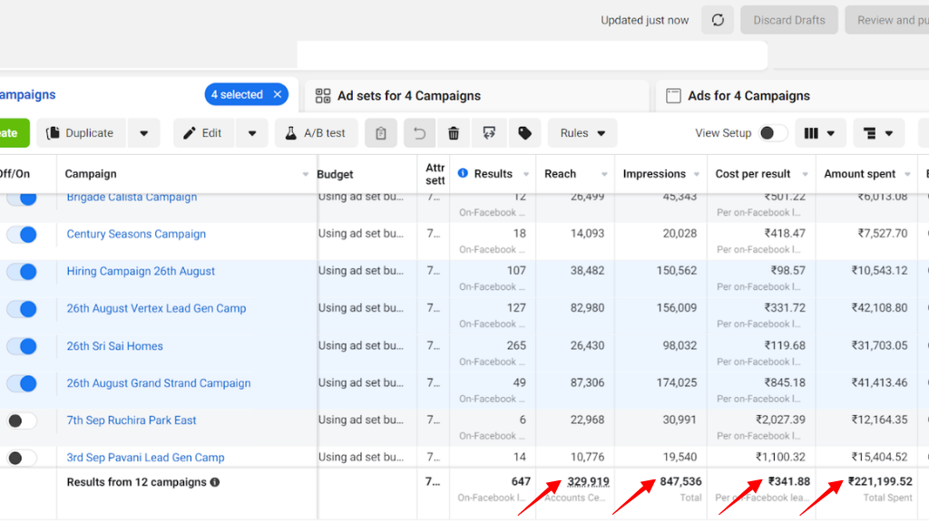
Task: Open 26th August Grand Strand Campaign link
Action: click(x=158, y=383)
